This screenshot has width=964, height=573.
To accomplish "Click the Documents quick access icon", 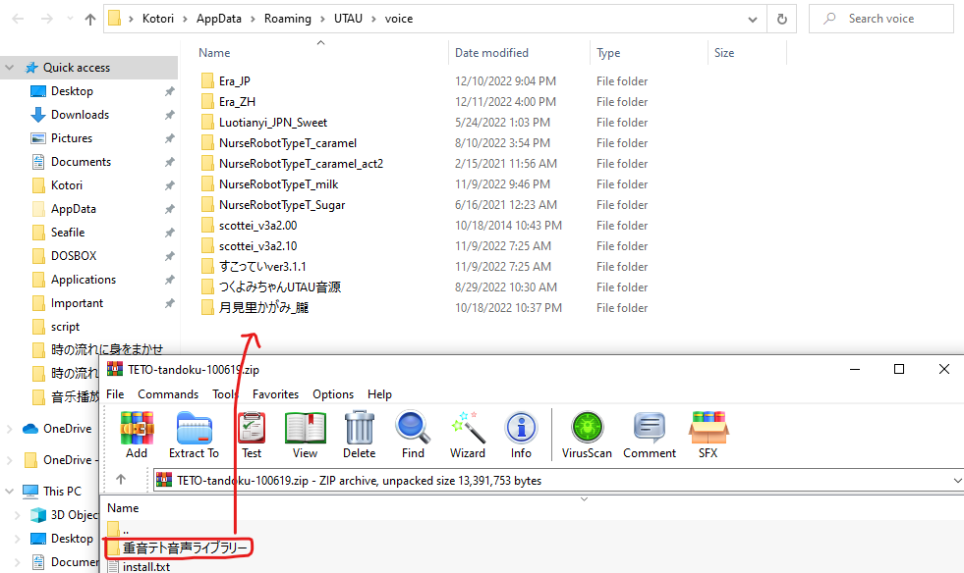I will click(38, 162).
